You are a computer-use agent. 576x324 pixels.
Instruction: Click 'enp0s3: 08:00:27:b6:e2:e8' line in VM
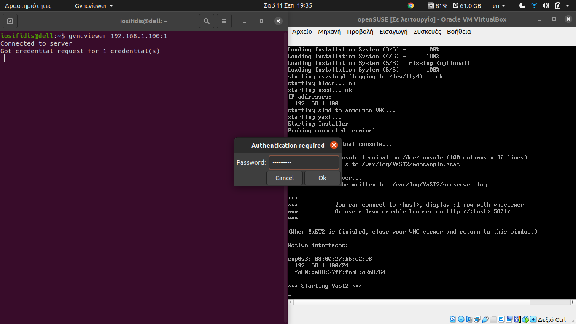(x=330, y=259)
